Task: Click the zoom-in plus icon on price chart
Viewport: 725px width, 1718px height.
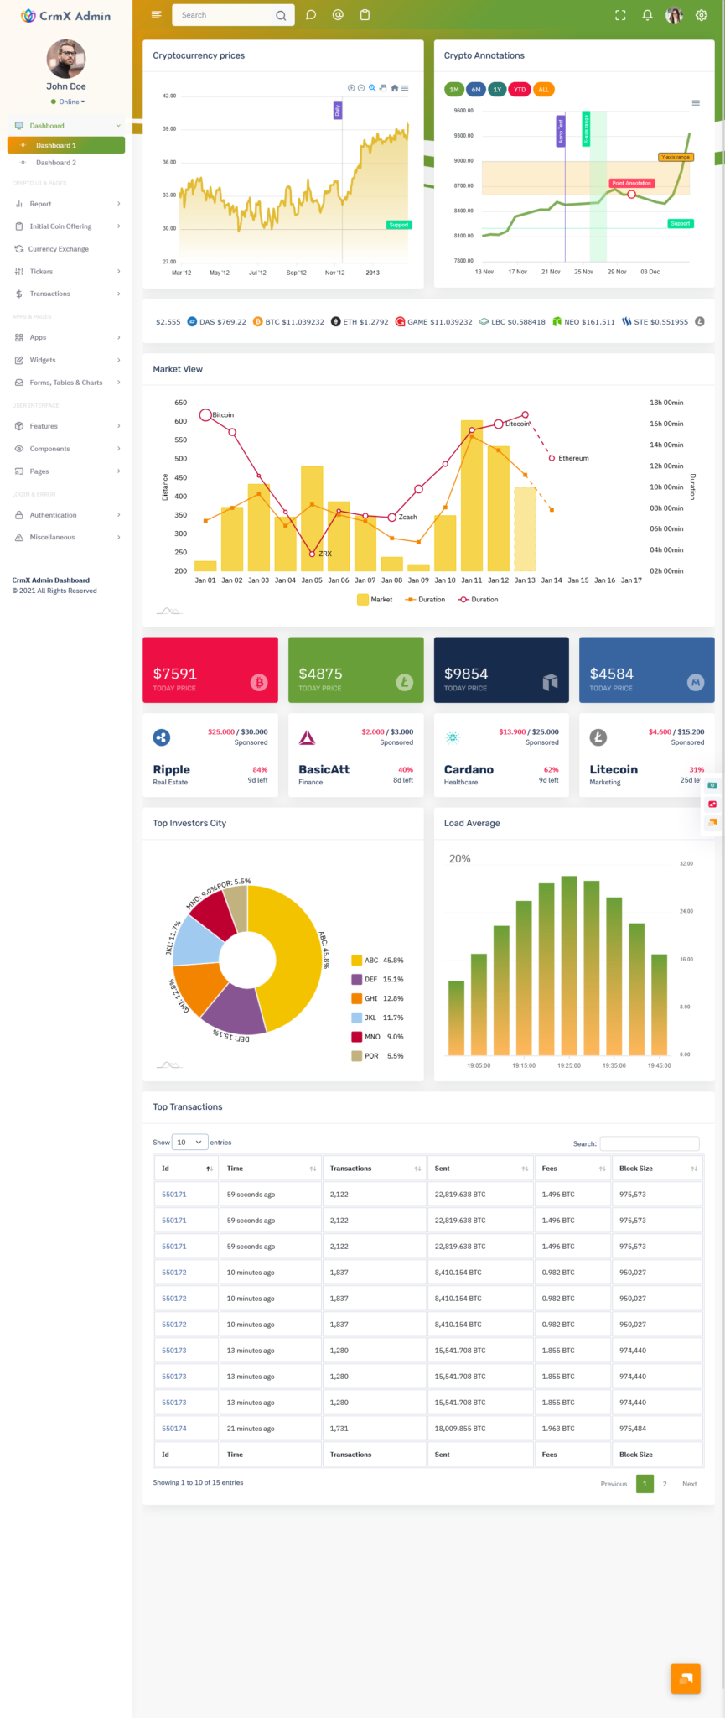Action: [351, 88]
